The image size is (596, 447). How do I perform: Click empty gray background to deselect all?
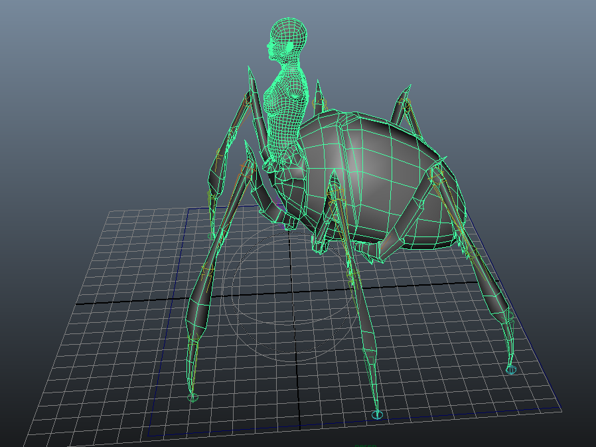(100, 100)
